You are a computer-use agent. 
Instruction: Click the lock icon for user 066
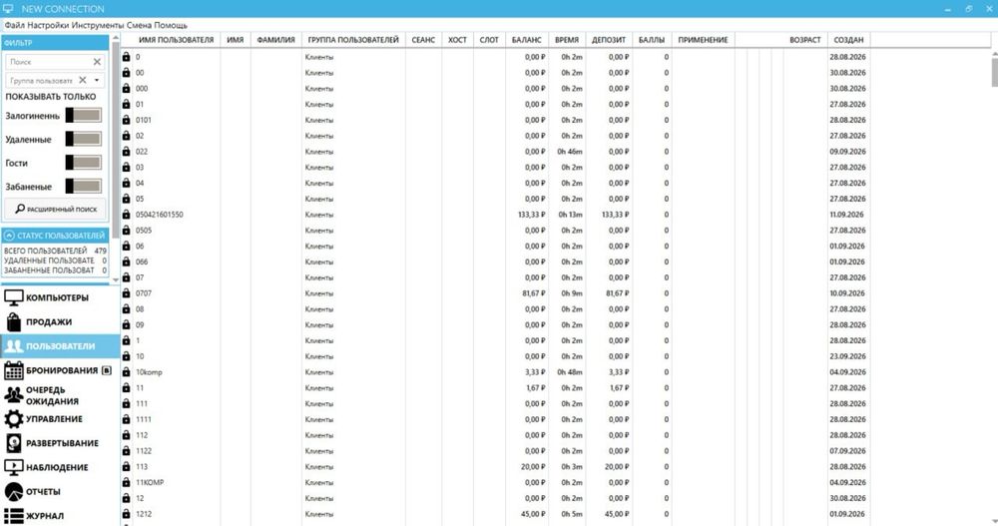(x=126, y=262)
